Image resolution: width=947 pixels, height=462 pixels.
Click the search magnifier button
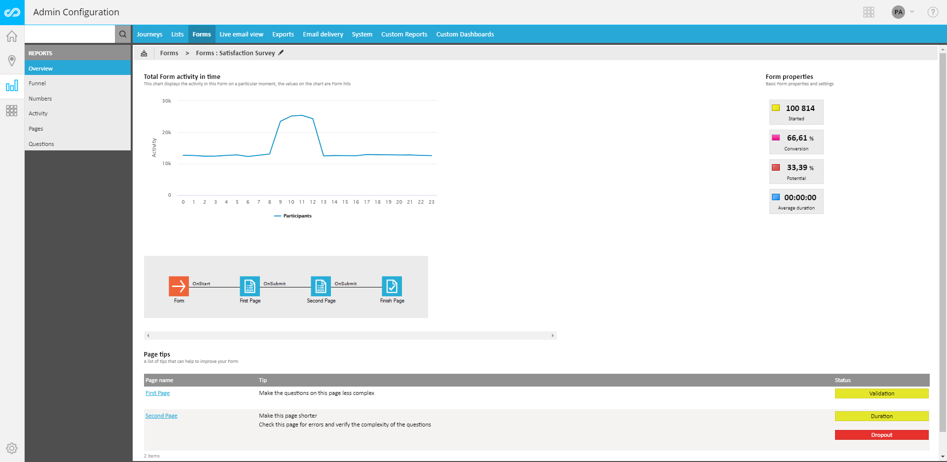123,34
